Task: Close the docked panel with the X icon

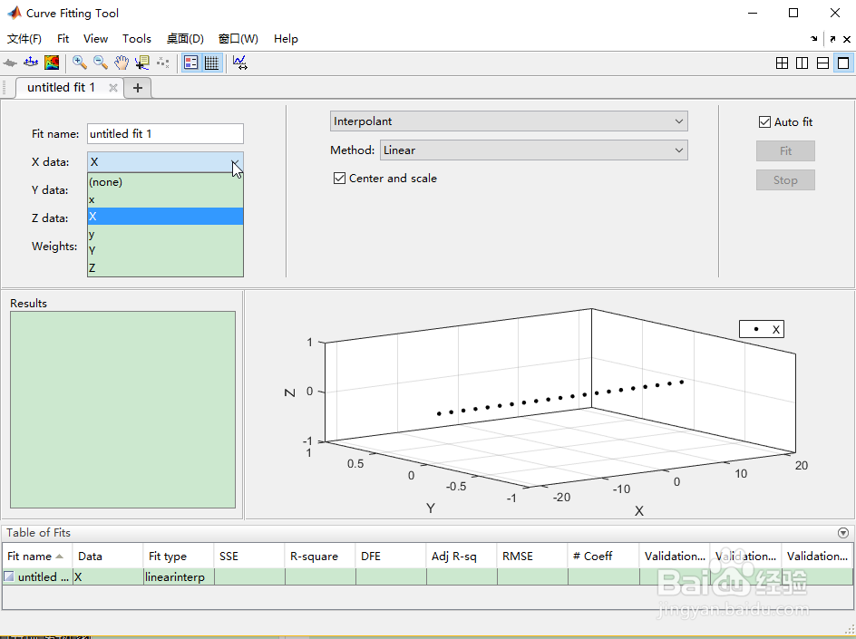Action: coord(847,39)
